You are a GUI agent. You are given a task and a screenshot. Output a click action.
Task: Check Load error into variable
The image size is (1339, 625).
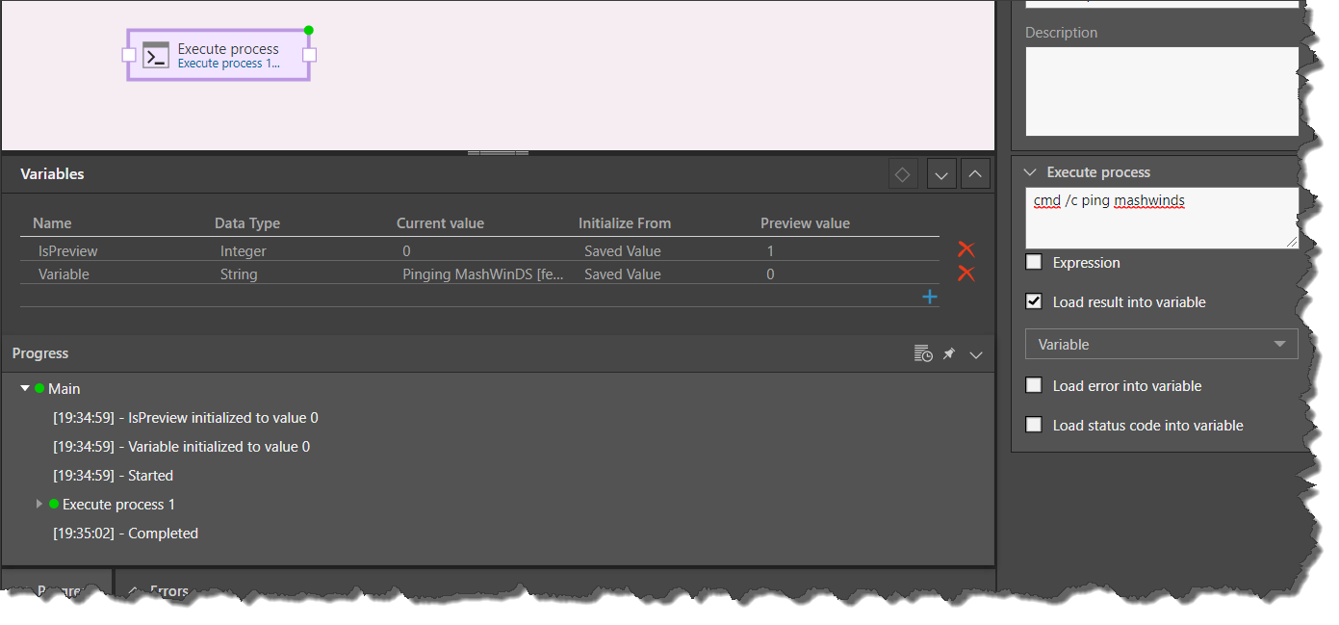(x=1034, y=385)
